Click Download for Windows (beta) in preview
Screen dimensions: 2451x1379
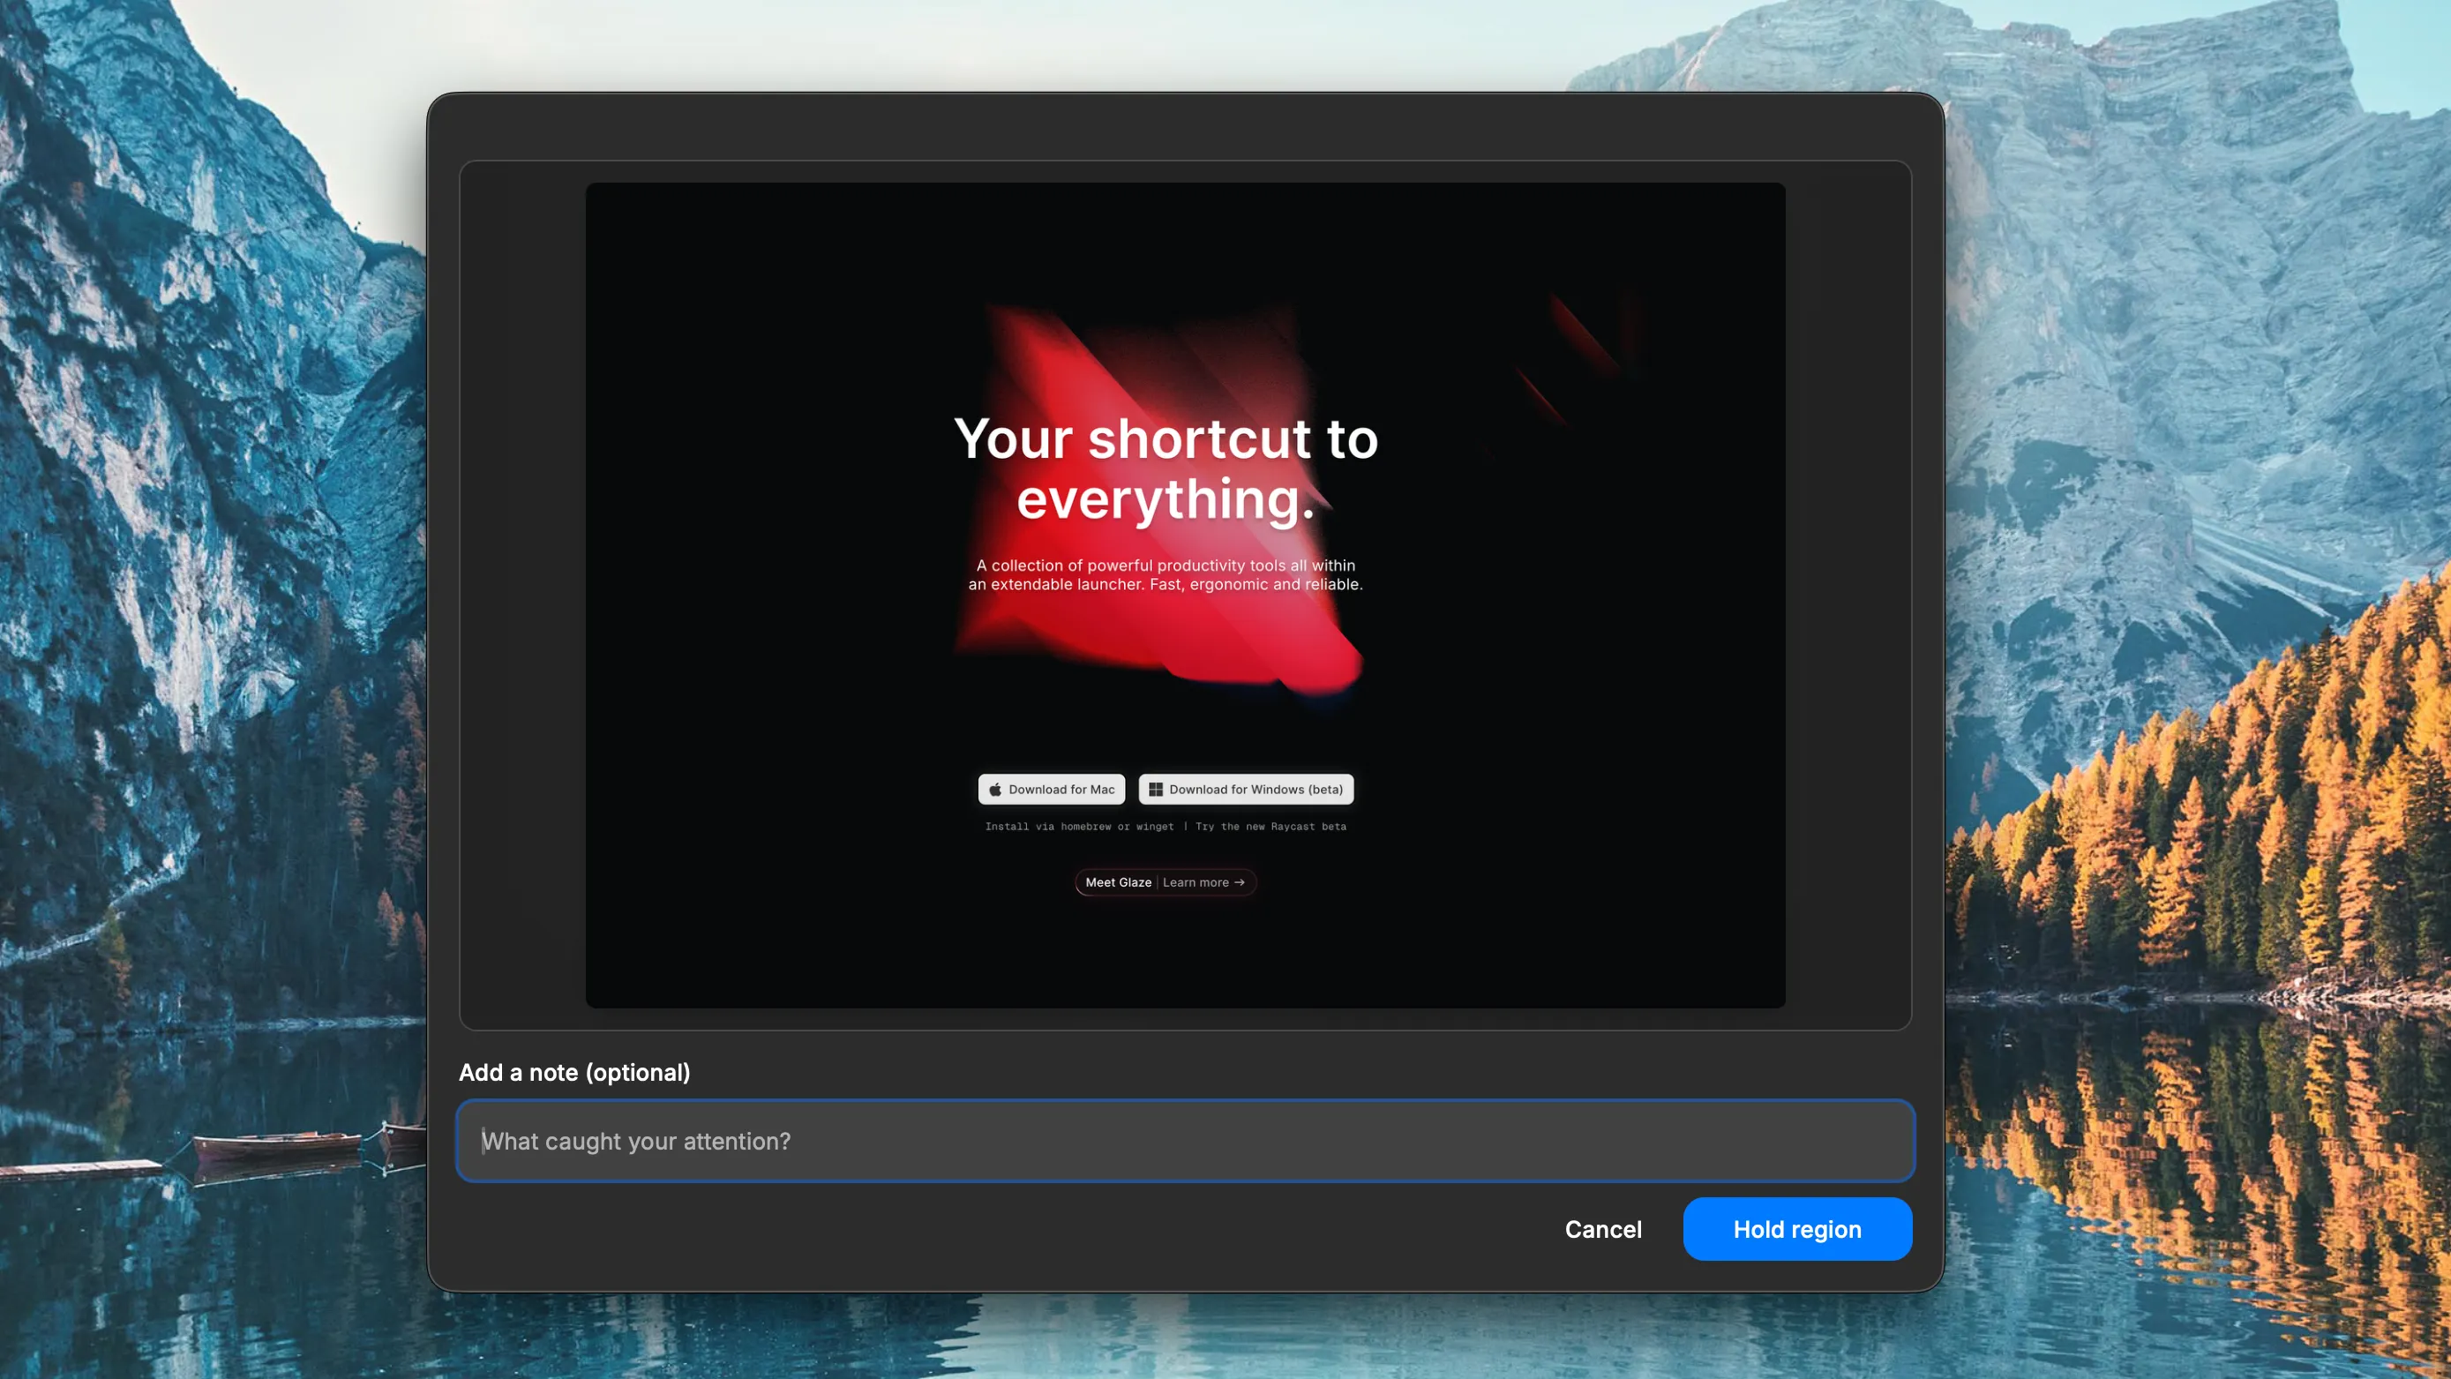pyautogui.click(x=1246, y=789)
